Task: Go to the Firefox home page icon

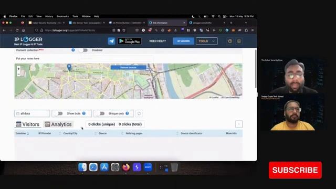Action: tap(23, 30)
